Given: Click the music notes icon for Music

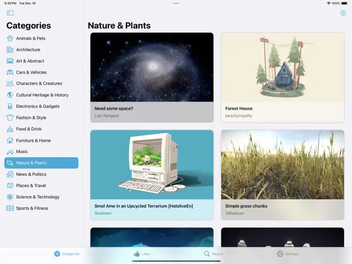Looking at the screenshot, I should [x=10, y=152].
